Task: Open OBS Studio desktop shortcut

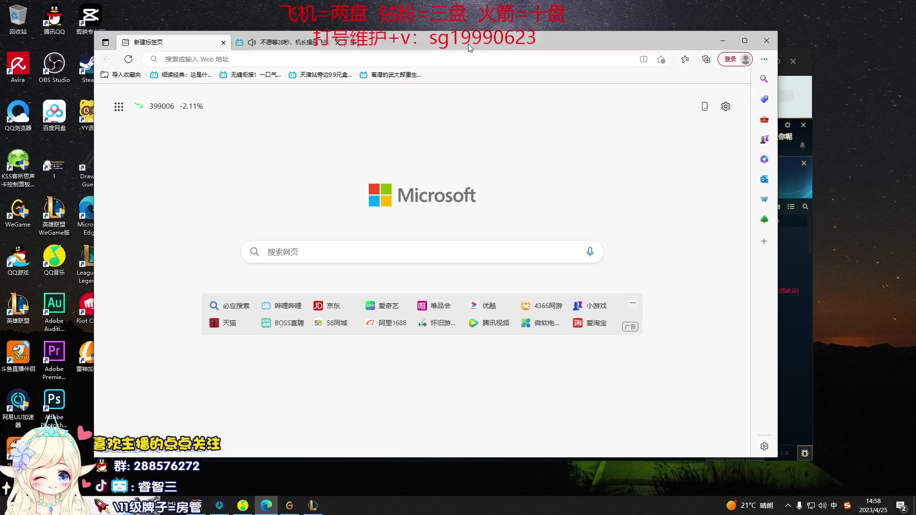Action: 54,68
